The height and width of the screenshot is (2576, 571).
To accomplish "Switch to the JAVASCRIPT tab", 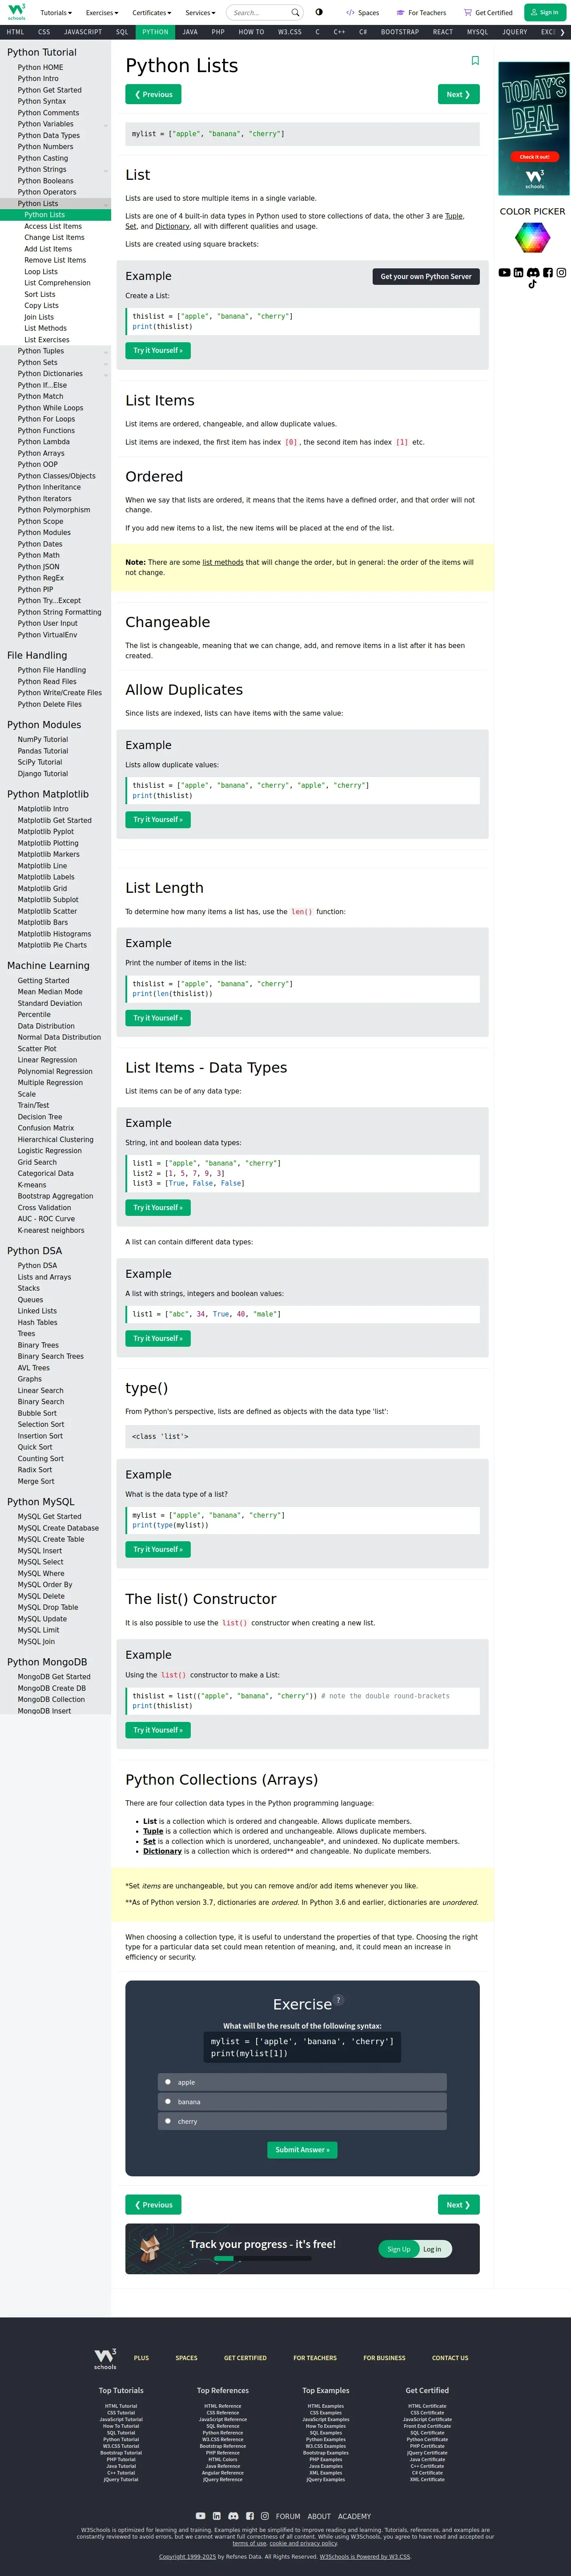I will tap(83, 32).
